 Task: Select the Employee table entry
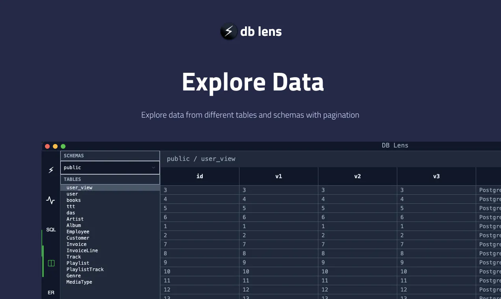[x=78, y=232]
